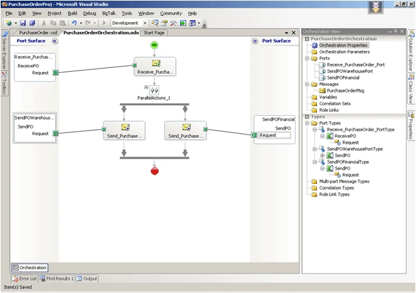This screenshot has height=293, width=418.
Task: Click the Save toolbar icon
Action: (x=23, y=23)
